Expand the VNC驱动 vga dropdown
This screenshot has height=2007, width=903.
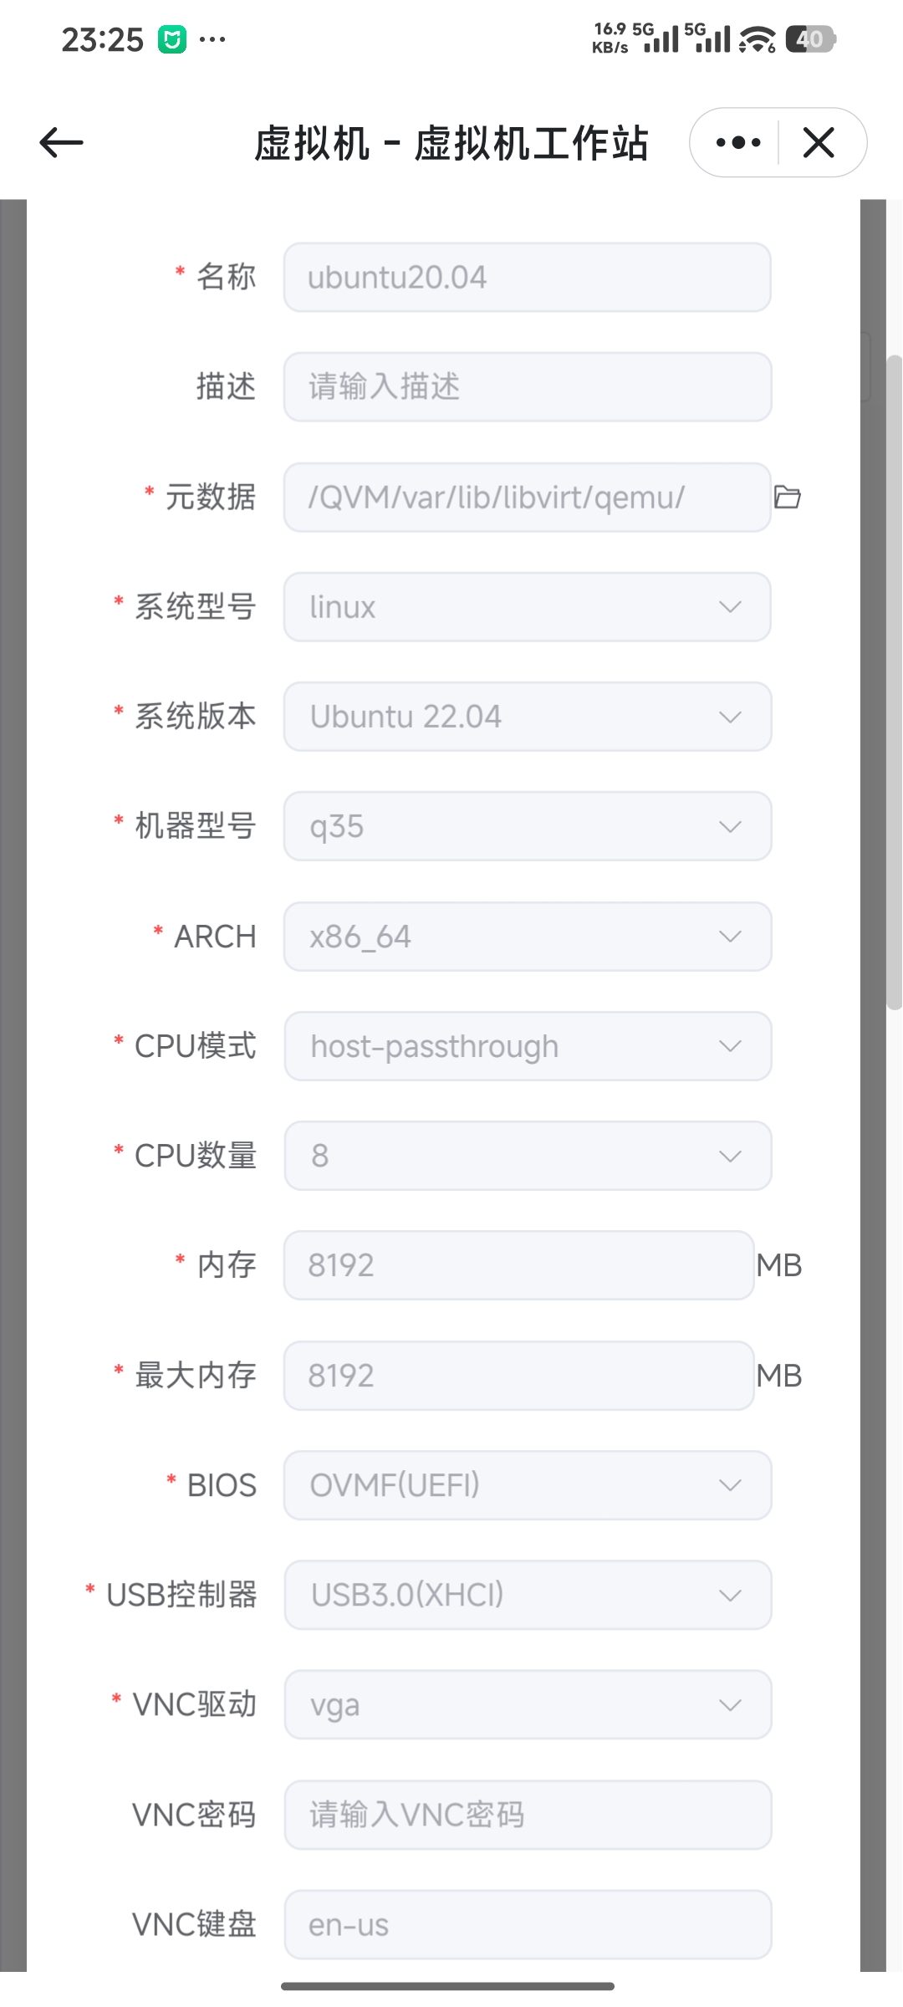click(527, 1704)
